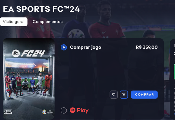Click the Comprar jogo label text

85,47
